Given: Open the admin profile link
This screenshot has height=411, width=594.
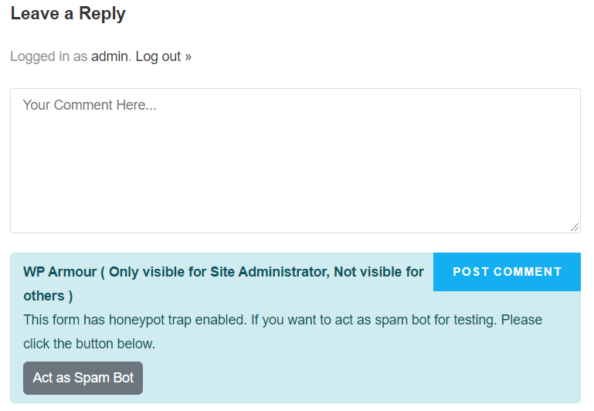Looking at the screenshot, I should click(x=110, y=56).
